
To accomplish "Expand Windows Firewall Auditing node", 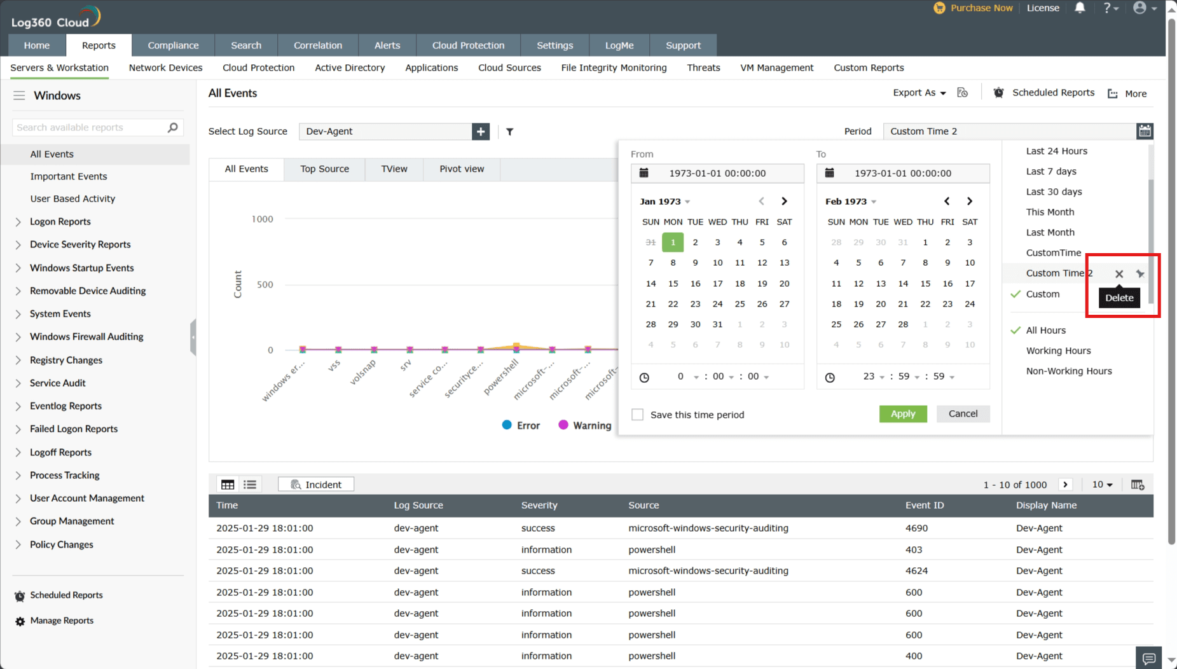I will click(x=18, y=337).
